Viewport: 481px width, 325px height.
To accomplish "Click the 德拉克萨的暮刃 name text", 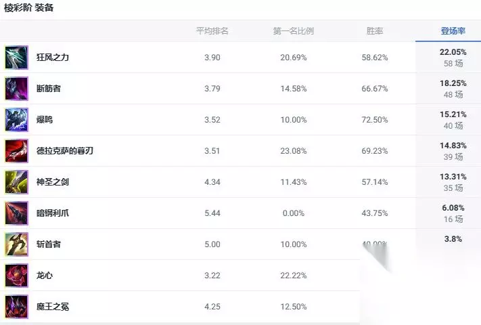I will (x=65, y=151).
